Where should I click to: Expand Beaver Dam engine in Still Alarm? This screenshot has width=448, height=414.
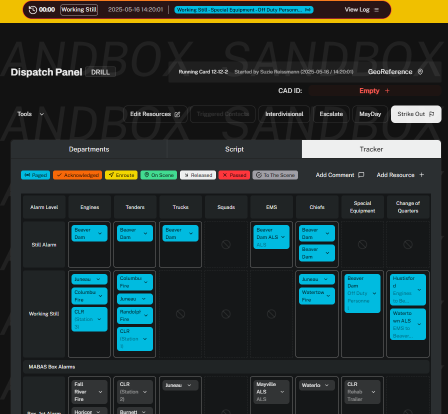(x=89, y=233)
